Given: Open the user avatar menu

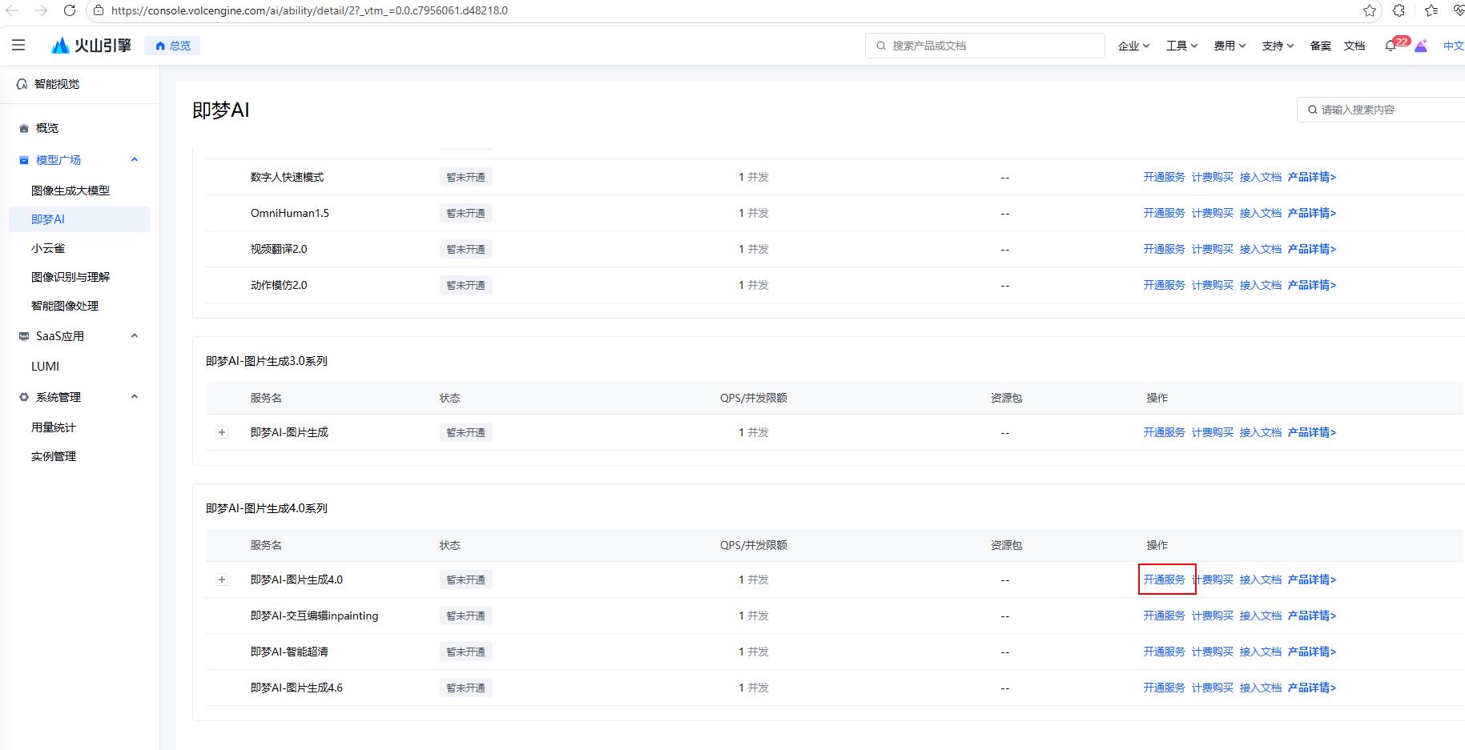Looking at the screenshot, I should point(1421,46).
